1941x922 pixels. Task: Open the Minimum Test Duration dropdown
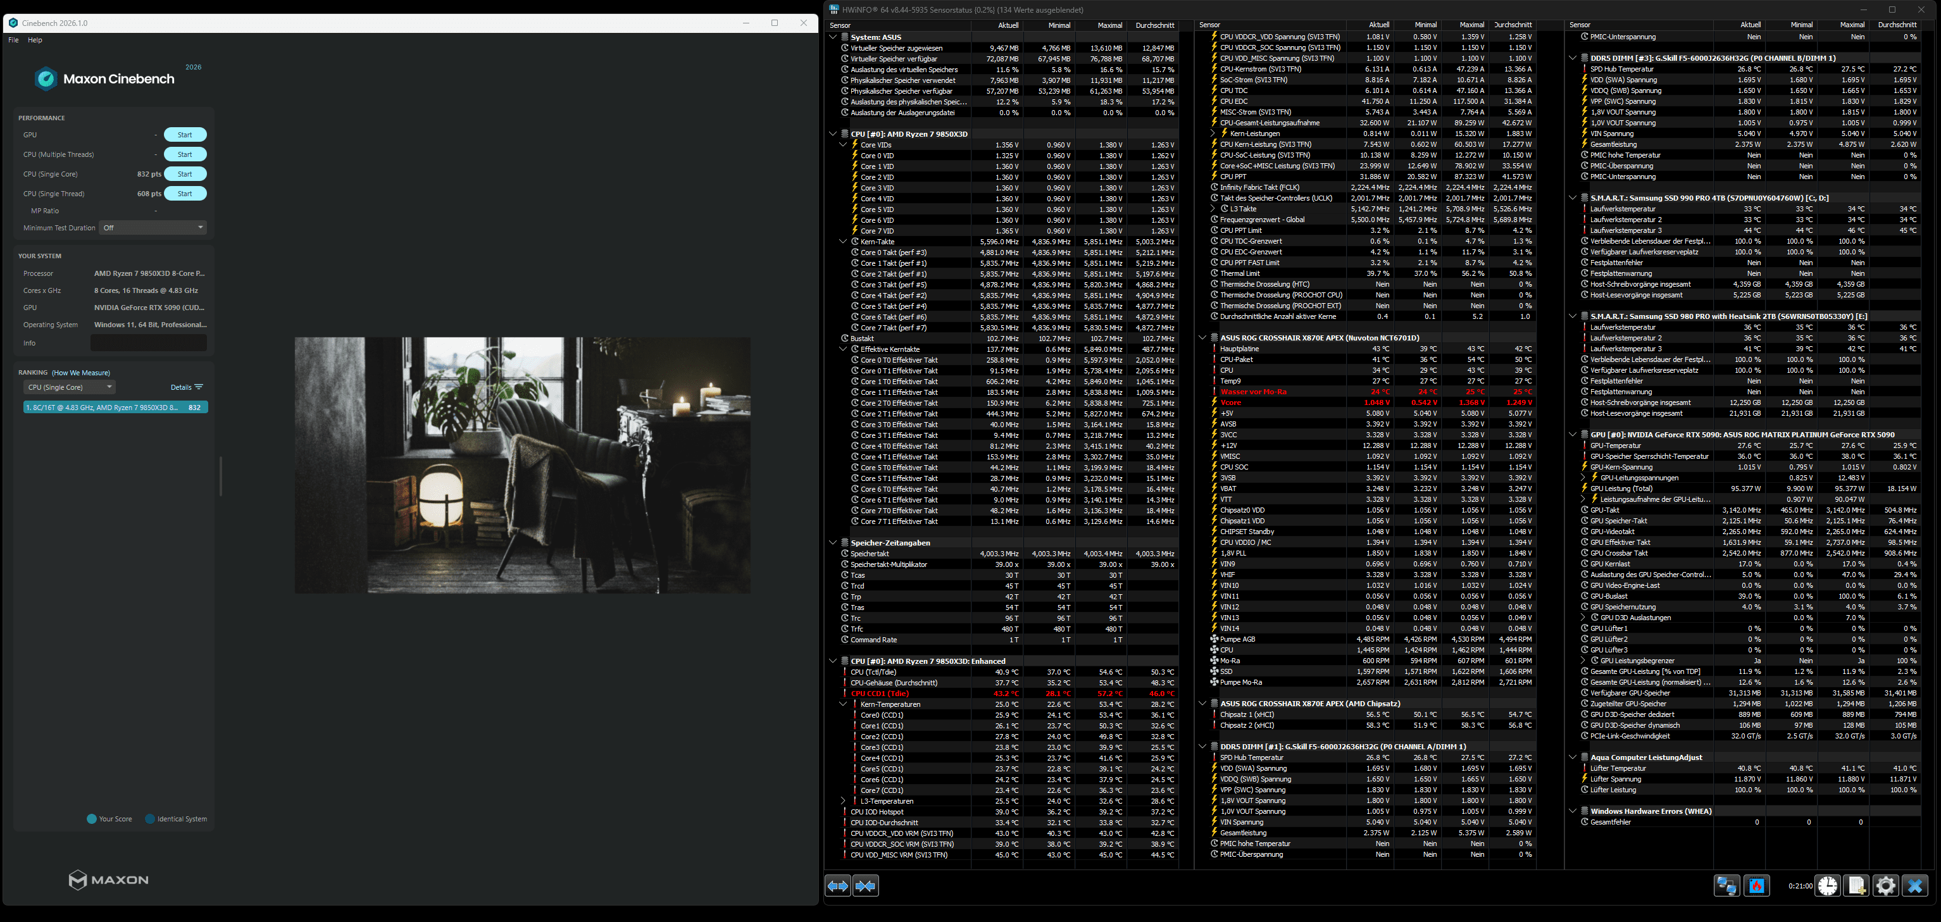tap(153, 227)
